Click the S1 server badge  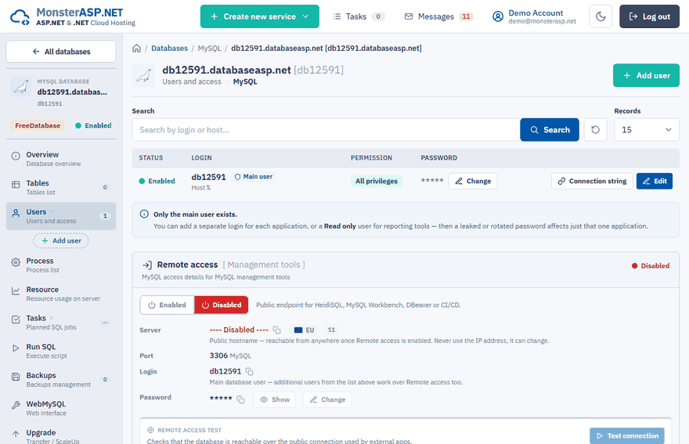(331, 330)
